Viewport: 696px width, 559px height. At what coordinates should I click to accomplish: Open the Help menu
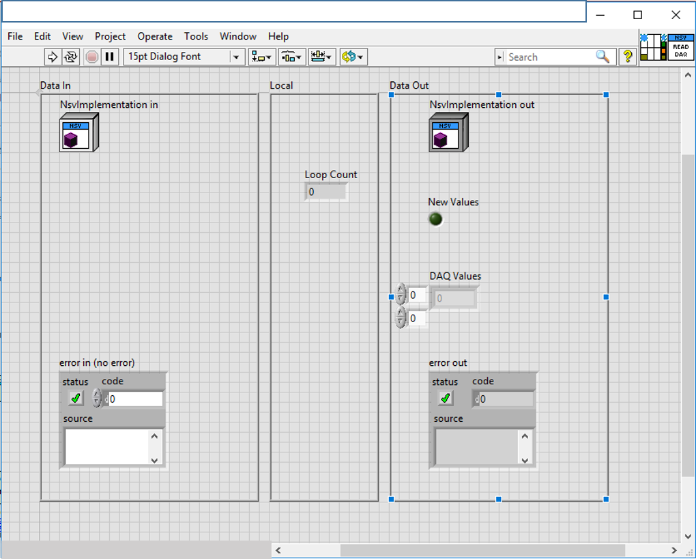278,36
